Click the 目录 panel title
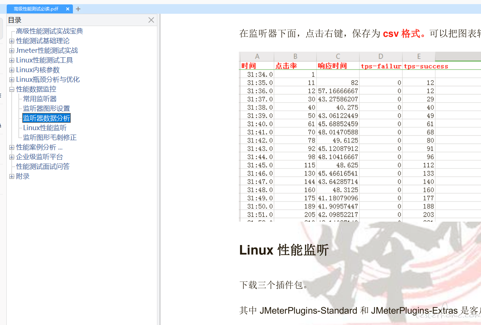This screenshot has height=325, width=481. [15, 20]
